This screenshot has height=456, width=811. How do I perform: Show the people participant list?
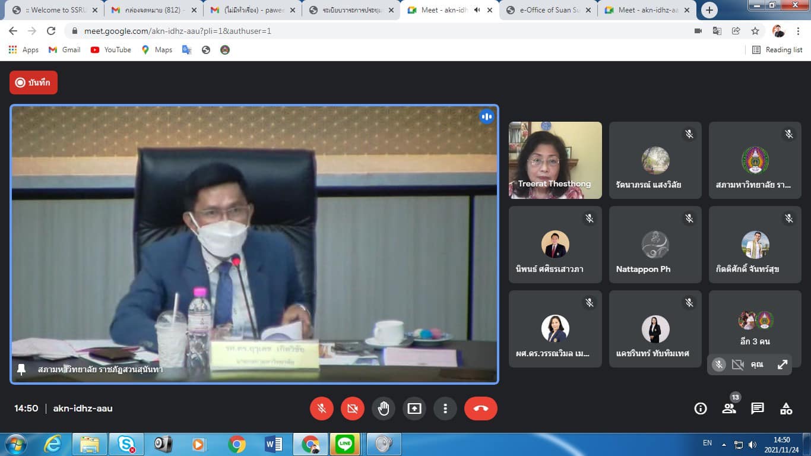729,408
